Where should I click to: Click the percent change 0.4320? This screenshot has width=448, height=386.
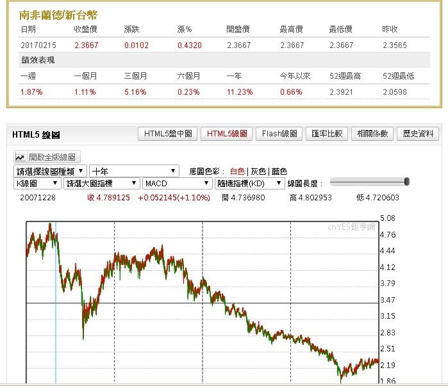190,45
